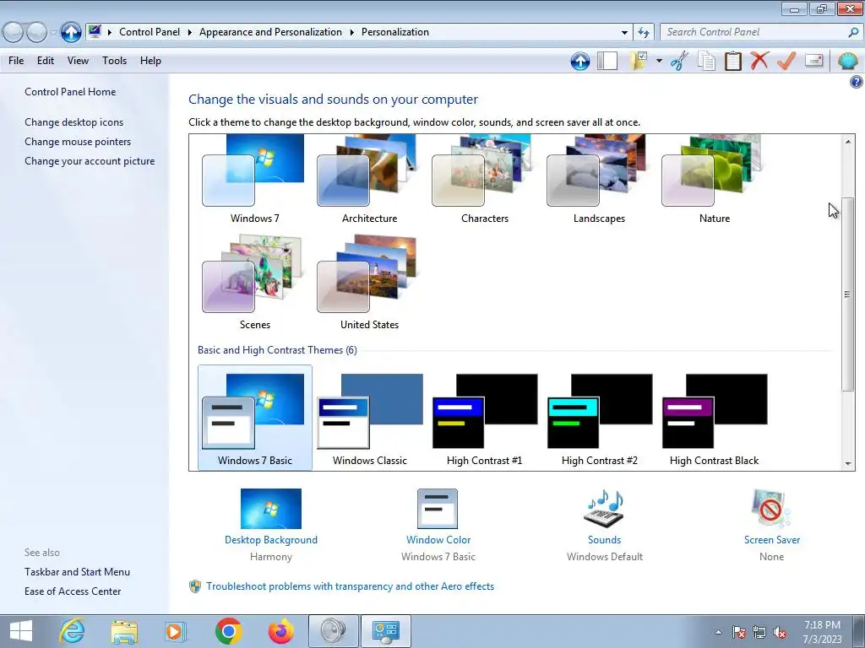Click the theme list scrollbar thumb
The width and height of the screenshot is (865, 648).
pyautogui.click(x=848, y=294)
